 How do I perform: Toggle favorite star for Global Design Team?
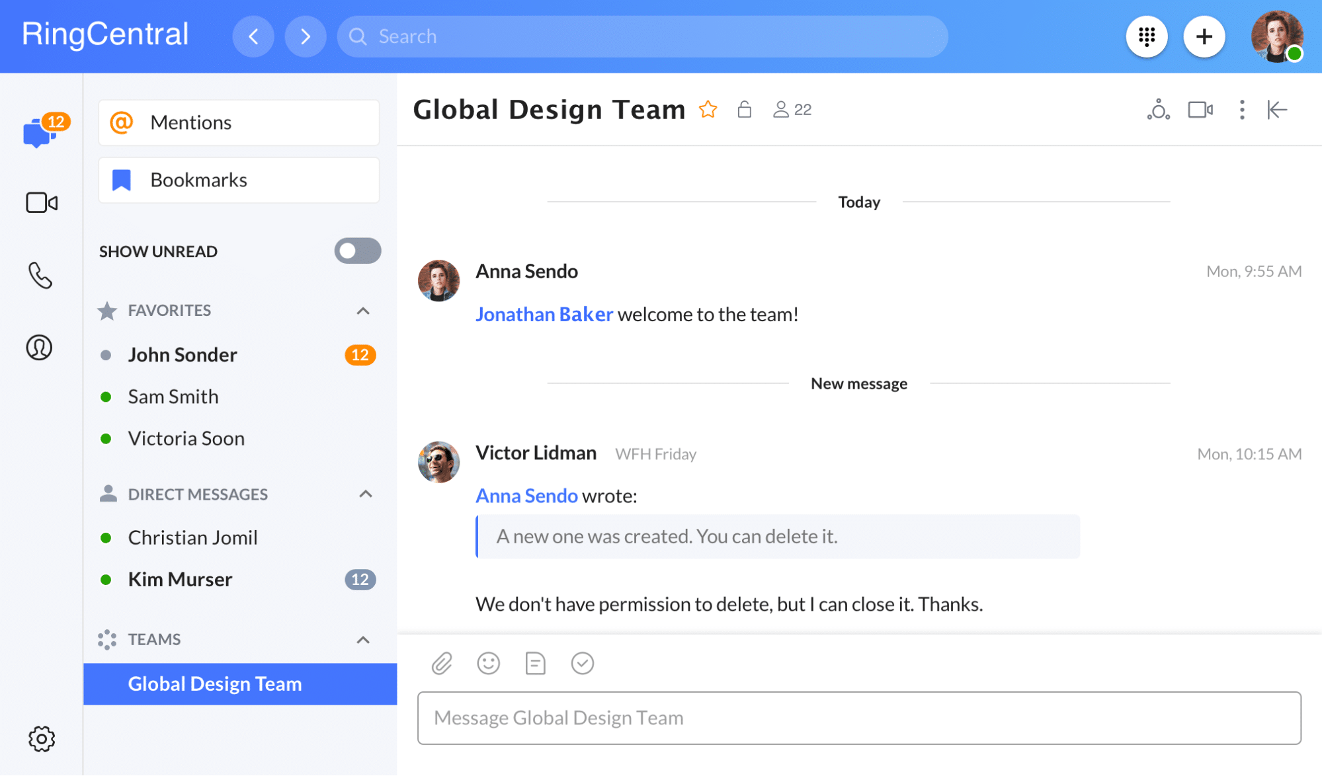coord(708,110)
